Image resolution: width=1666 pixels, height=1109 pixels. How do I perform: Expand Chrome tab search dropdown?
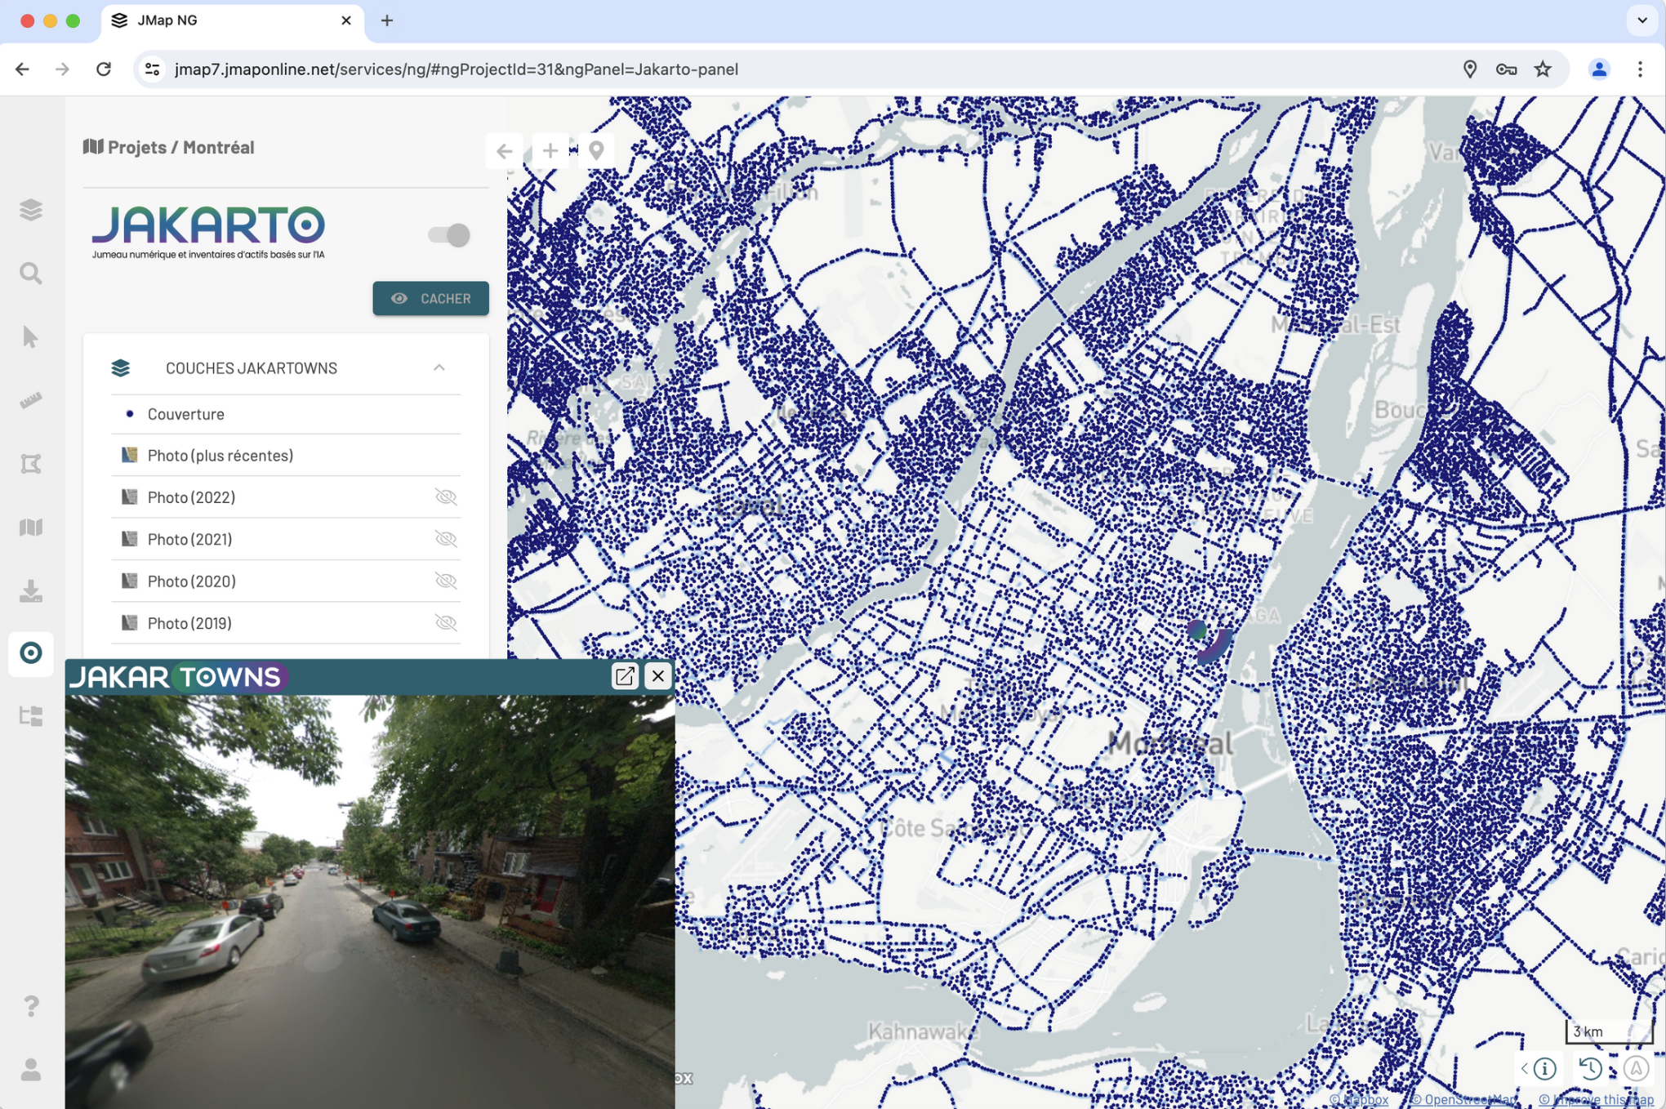click(x=1641, y=20)
